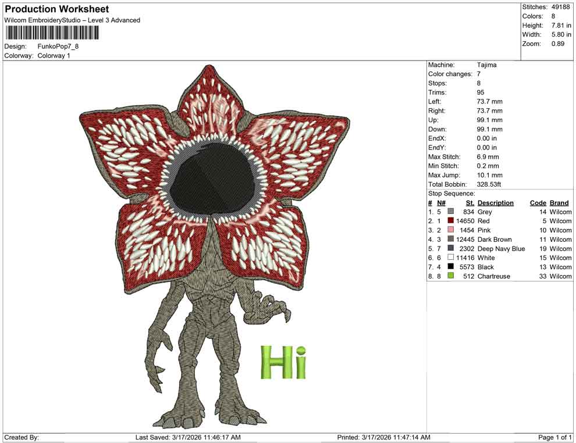Click the 'Created By:' footer label
Screen dimensions: 576x443
coord(22,437)
